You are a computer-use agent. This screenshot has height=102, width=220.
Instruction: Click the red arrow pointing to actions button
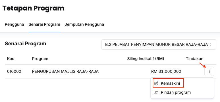202,65
